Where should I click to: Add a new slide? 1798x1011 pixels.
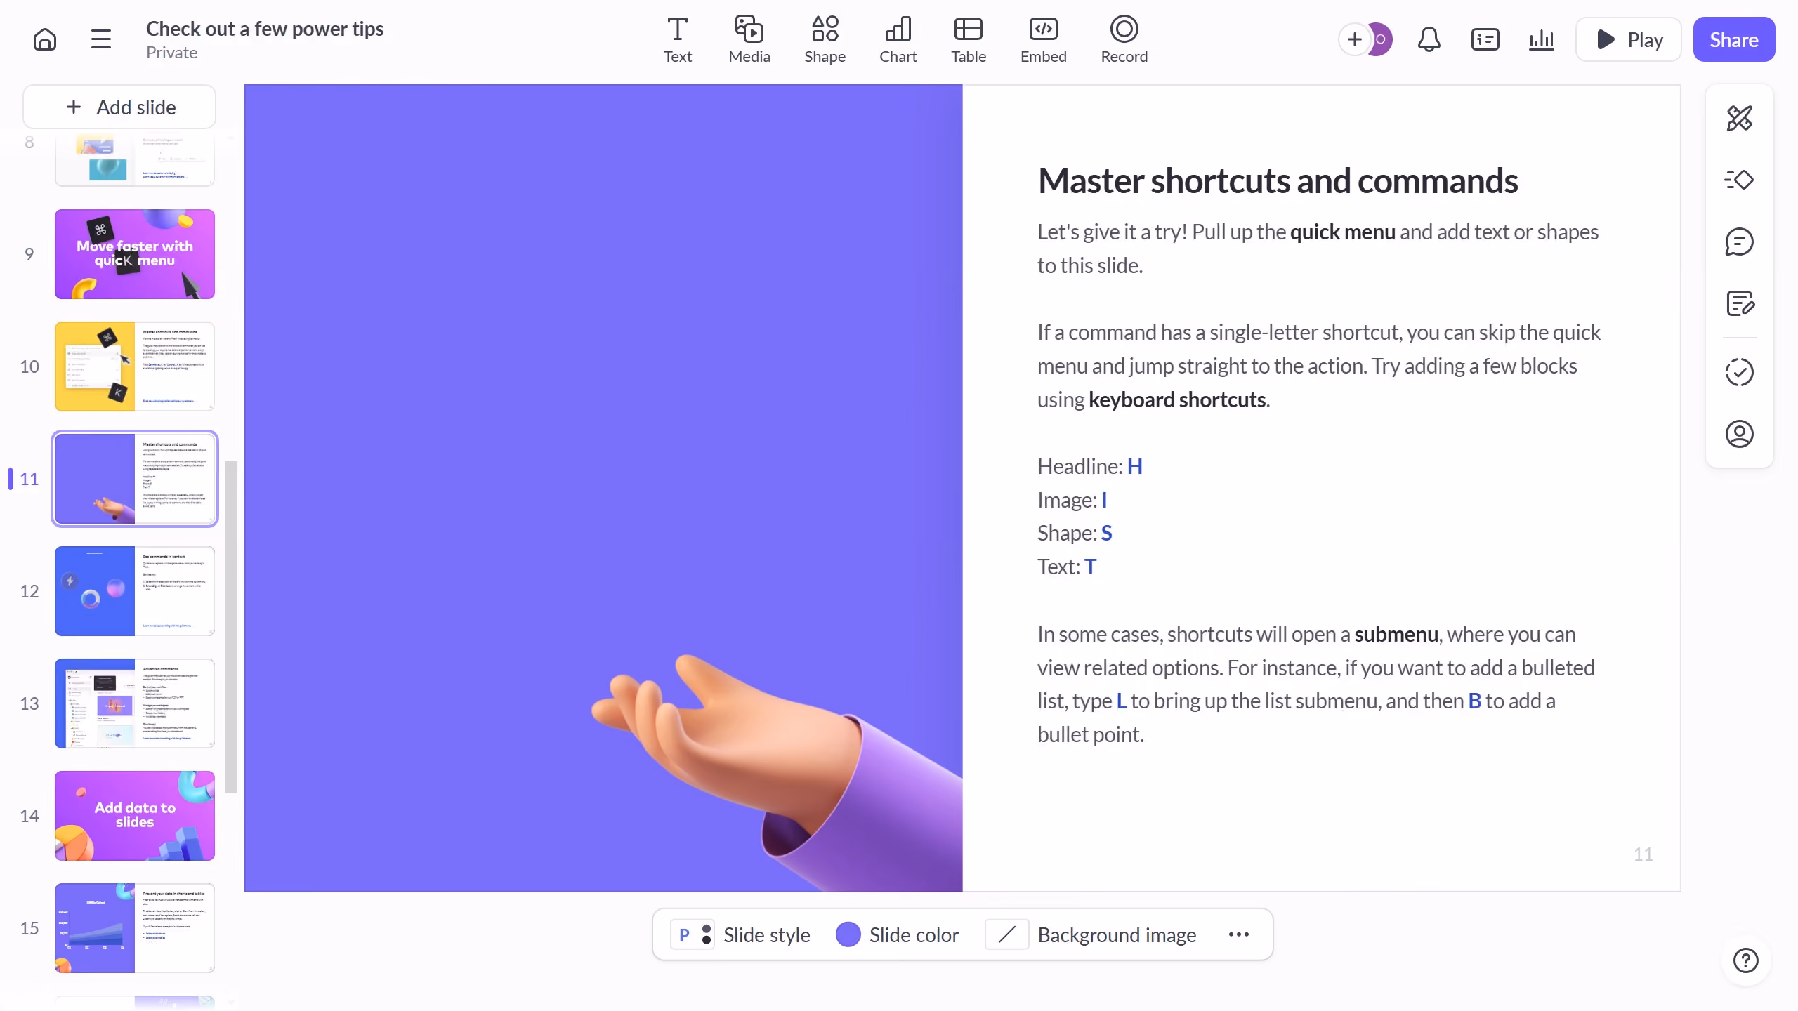click(119, 107)
